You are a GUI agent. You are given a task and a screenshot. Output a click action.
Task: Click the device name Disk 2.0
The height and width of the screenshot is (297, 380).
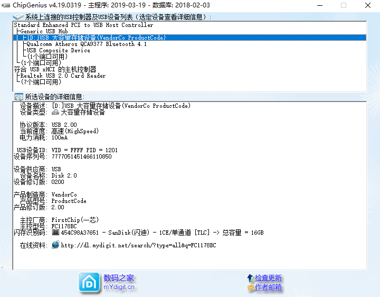click(x=64, y=175)
